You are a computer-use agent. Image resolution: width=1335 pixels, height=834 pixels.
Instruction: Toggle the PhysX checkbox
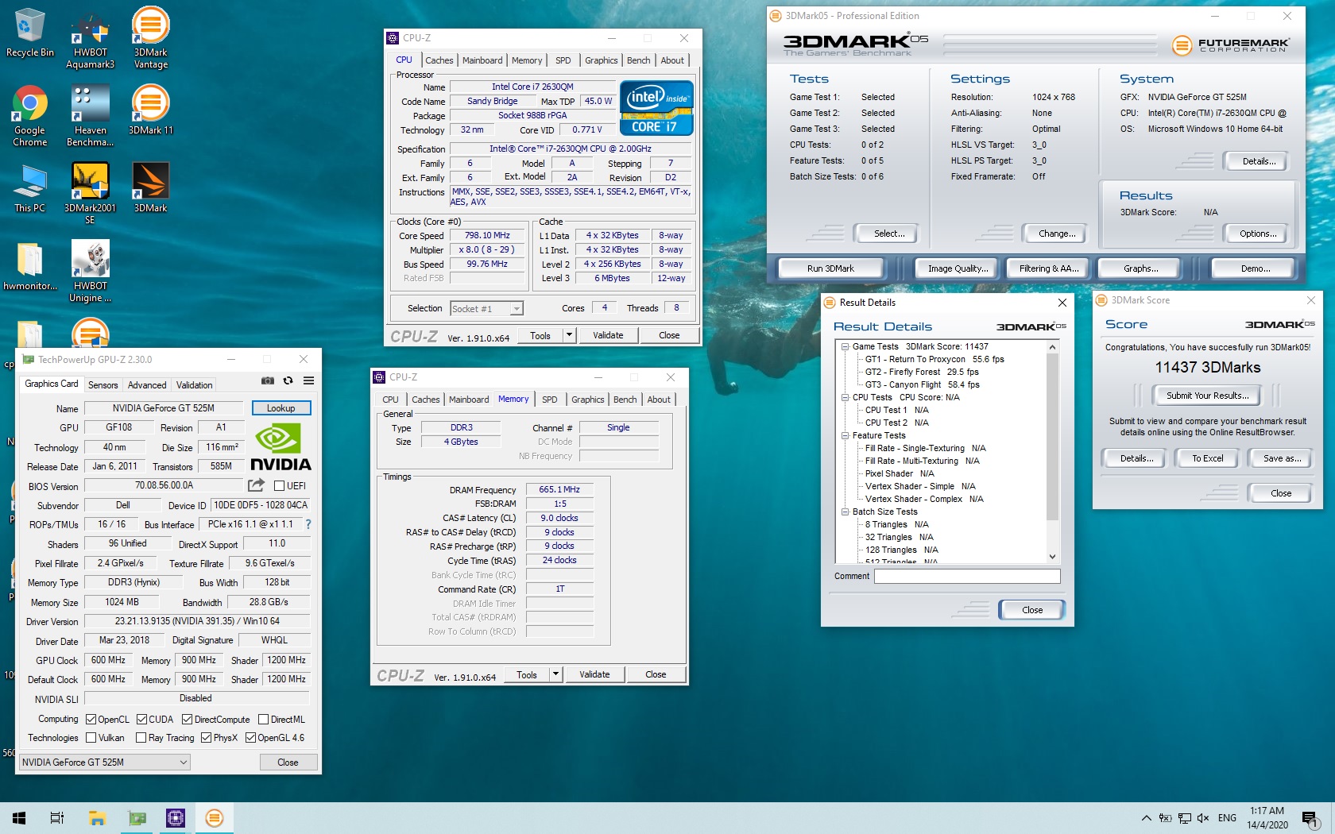pyautogui.click(x=206, y=737)
